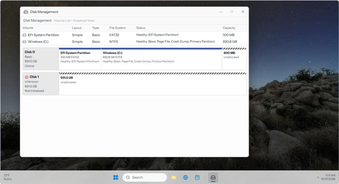339x184 pixels.
Task: Sort by the Layout column header
Action: coord(77,28)
